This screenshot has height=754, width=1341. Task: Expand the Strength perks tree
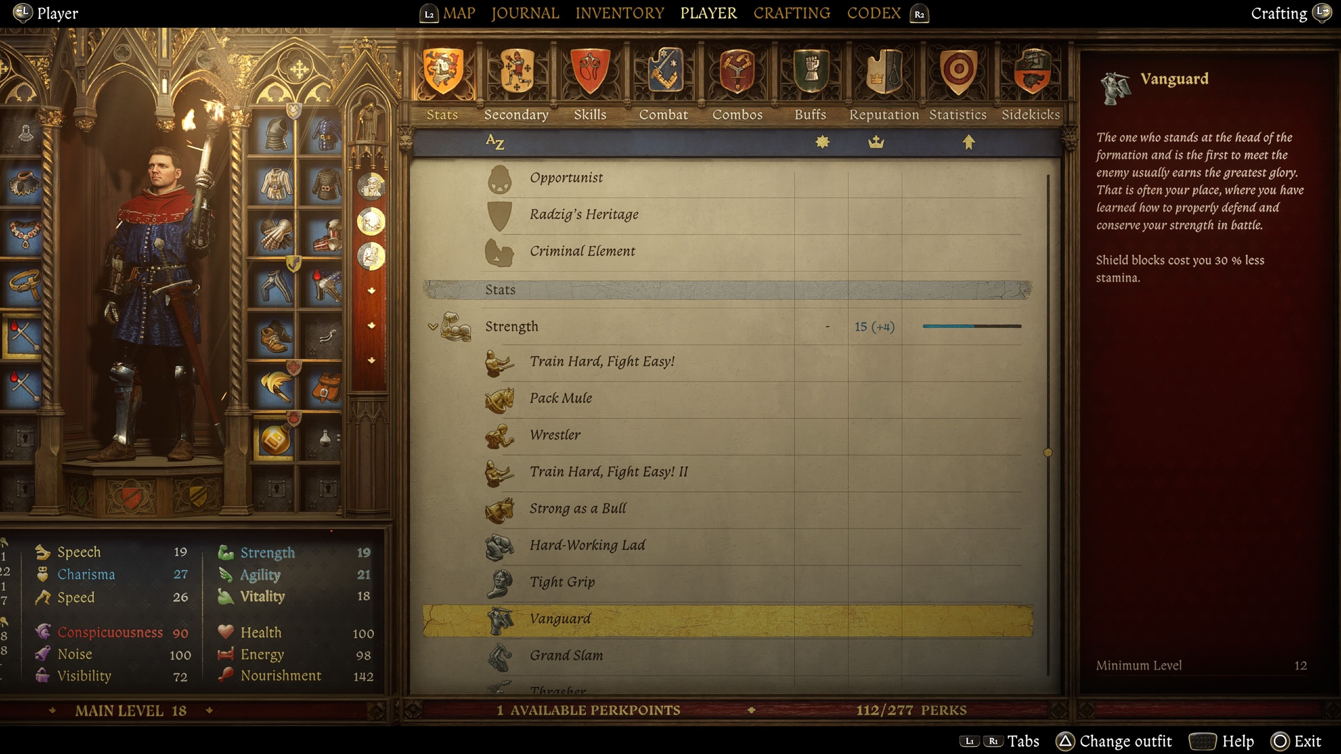[434, 326]
